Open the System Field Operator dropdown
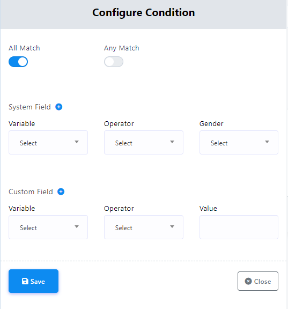This screenshot has width=288, height=309. tap(144, 142)
